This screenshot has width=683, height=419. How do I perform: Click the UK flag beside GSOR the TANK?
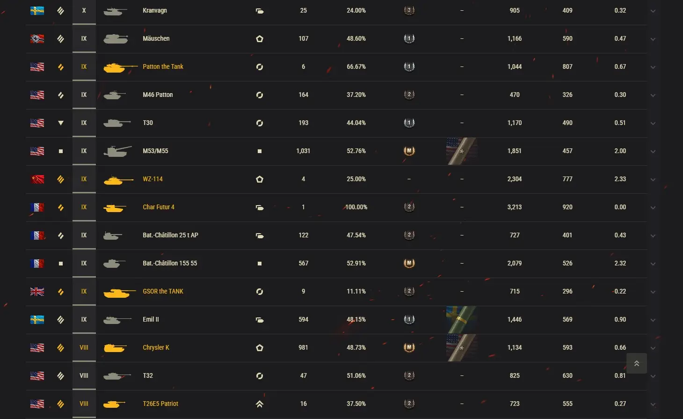(x=37, y=291)
